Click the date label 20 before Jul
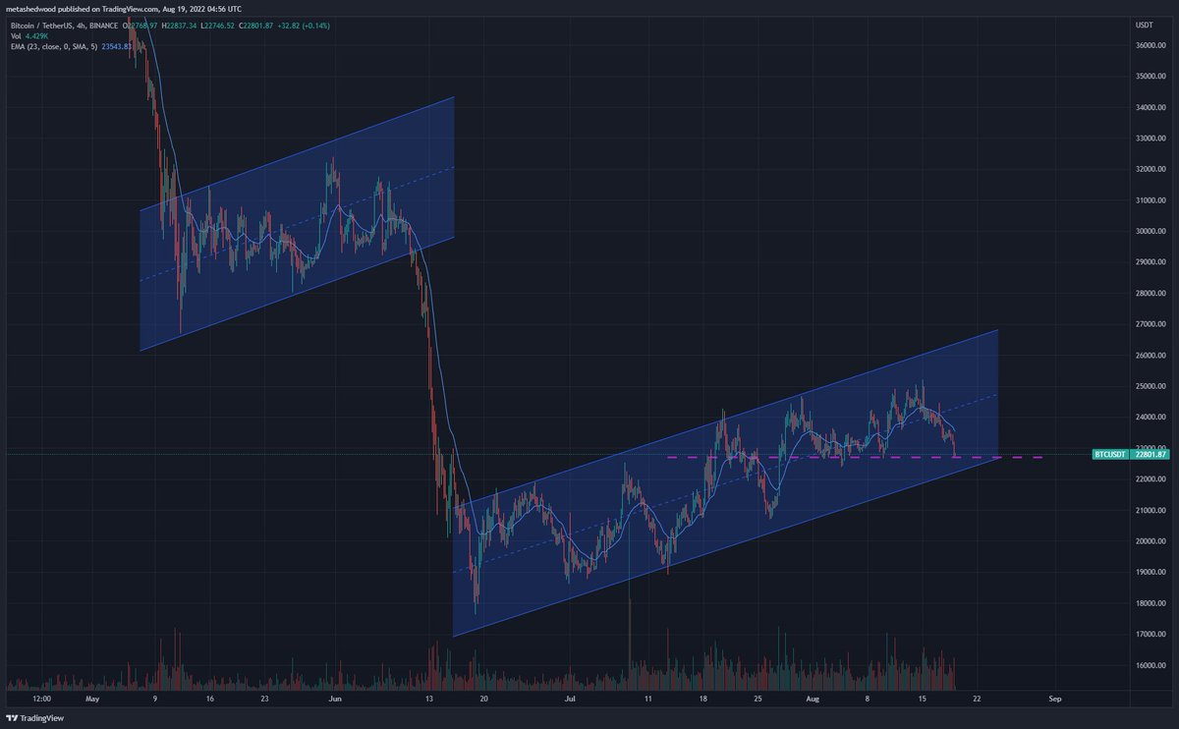 tap(484, 699)
